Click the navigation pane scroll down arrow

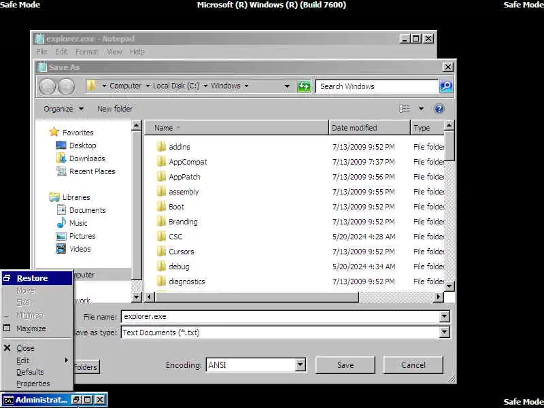pos(137,297)
